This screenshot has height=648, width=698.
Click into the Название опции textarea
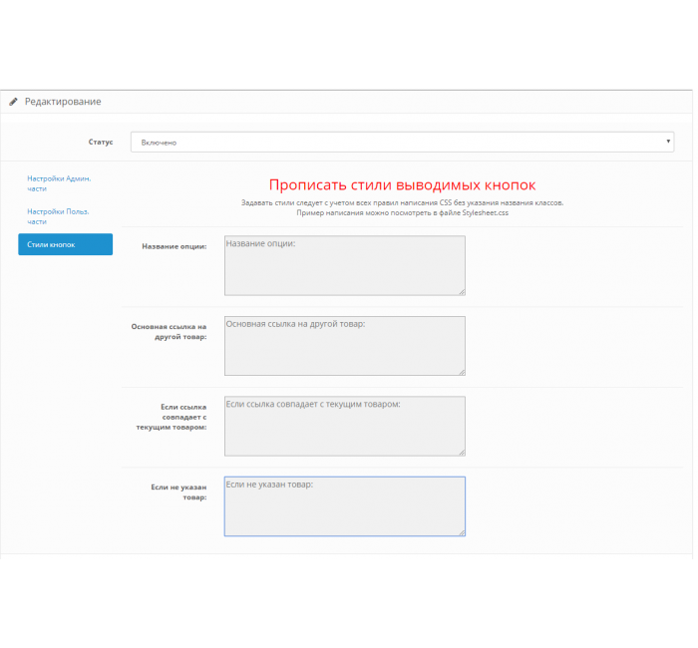[x=345, y=266]
